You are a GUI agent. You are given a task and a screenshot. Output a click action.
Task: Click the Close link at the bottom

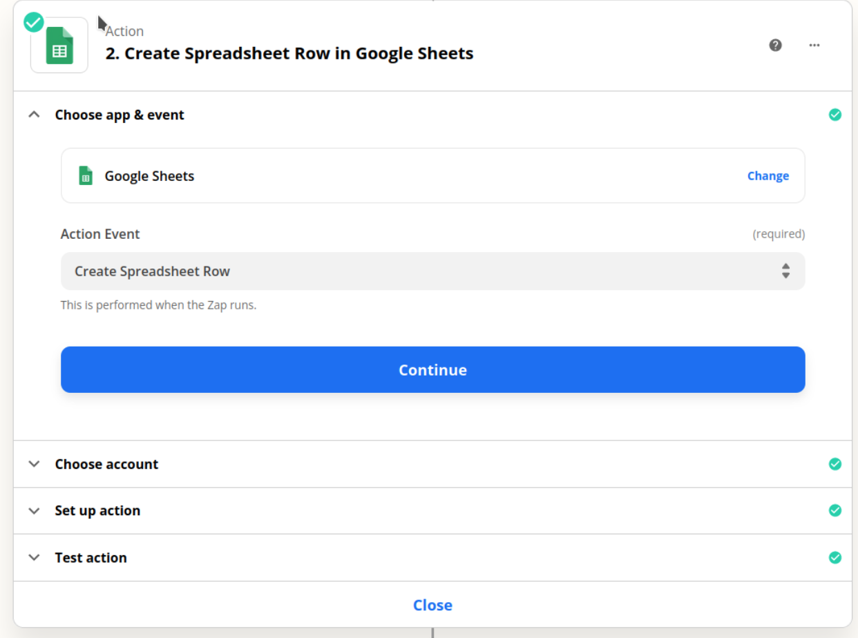(432, 605)
